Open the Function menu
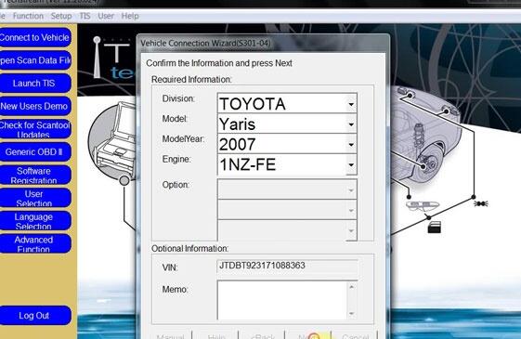The height and width of the screenshot is (339, 521). coord(28,16)
